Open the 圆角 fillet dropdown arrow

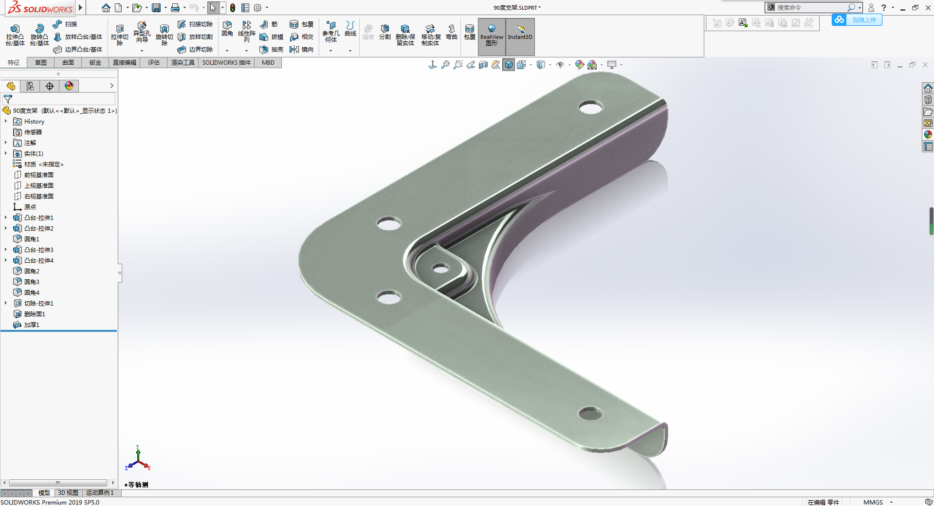click(x=227, y=51)
